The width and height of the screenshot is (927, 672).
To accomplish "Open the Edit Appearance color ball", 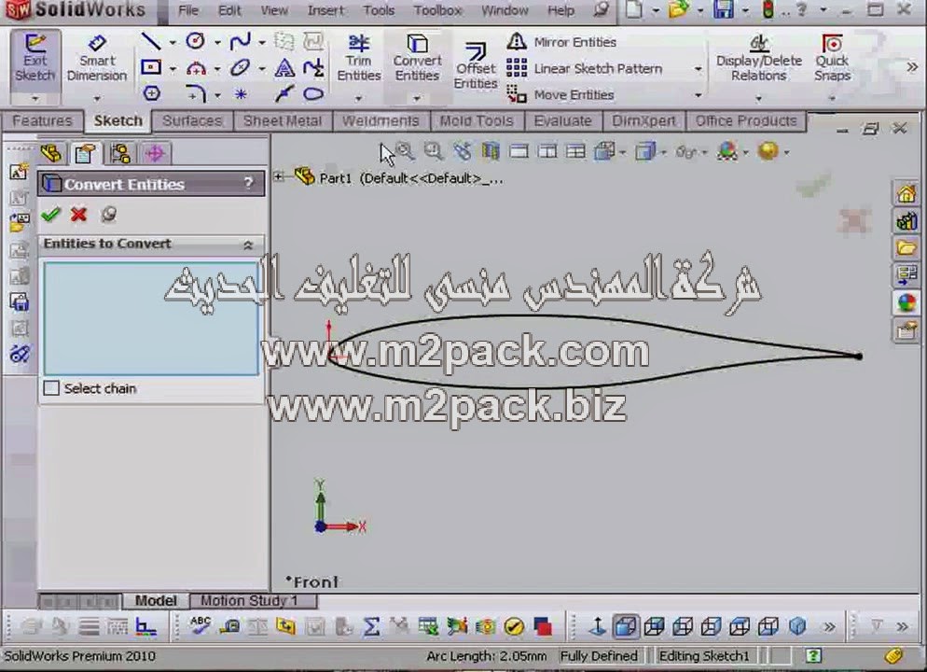I will (x=727, y=151).
